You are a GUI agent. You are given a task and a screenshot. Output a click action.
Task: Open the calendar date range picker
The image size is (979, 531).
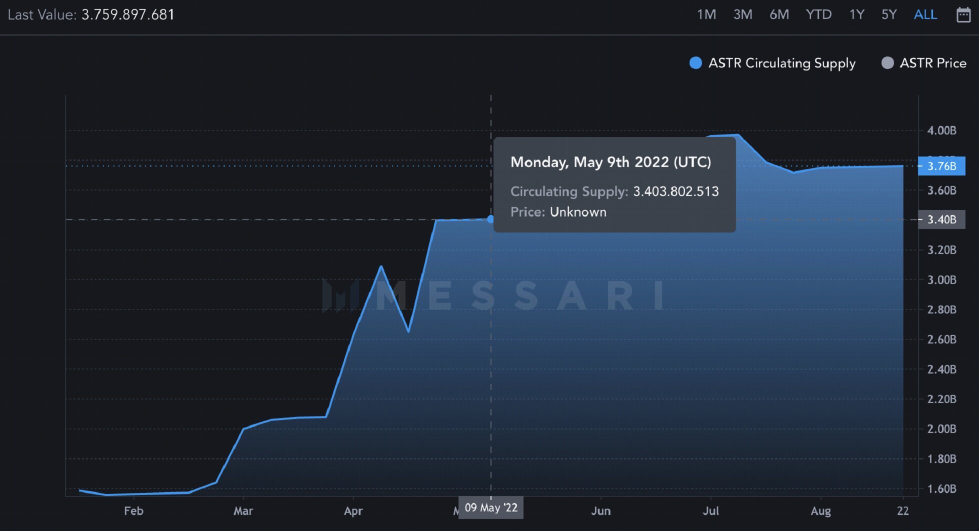(x=963, y=15)
